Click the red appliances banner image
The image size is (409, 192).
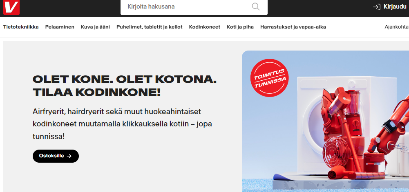click(x=325, y=121)
